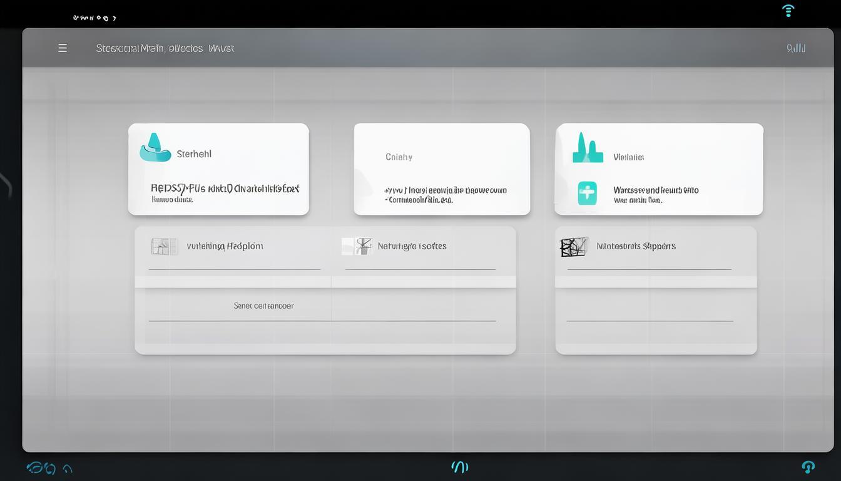The height and width of the screenshot is (481, 841).
Task: Click the small label at the header's right end
Action: click(x=795, y=48)
